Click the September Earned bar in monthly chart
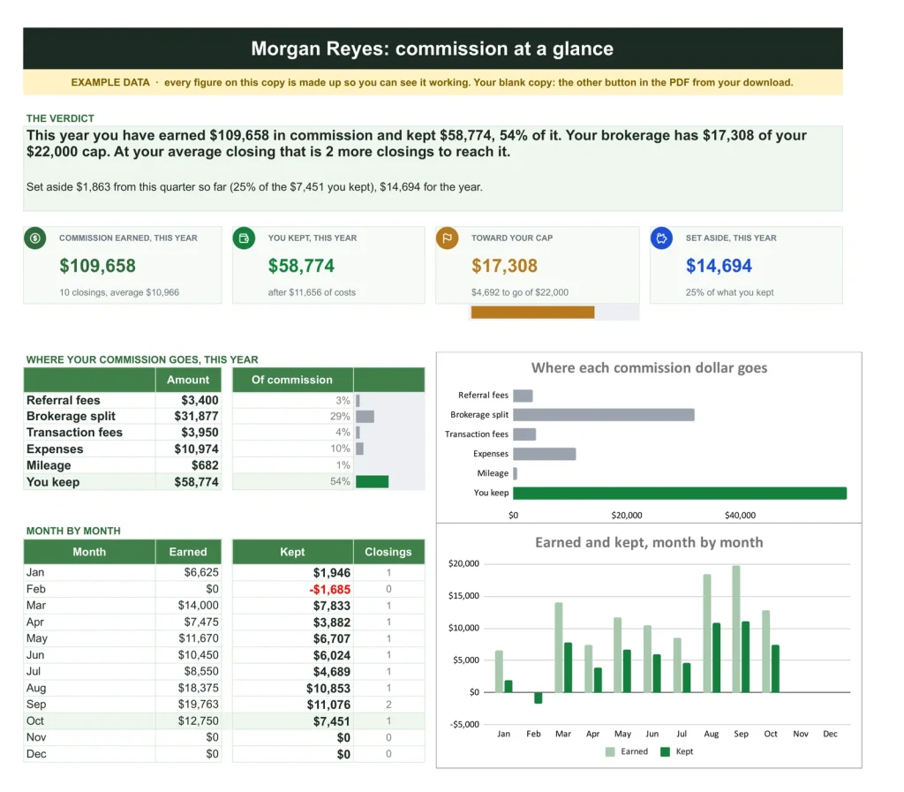The image size is (904, 792). coord(736,629)
